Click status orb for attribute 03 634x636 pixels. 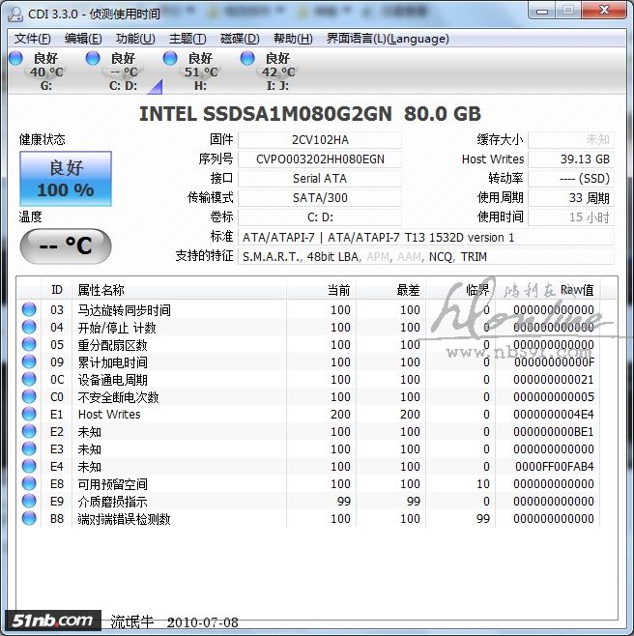coord(29,310)
